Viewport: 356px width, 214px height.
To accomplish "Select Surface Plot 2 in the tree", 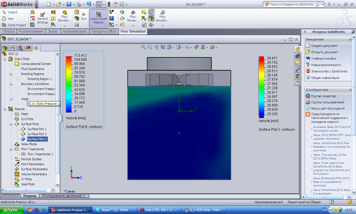I will [37, 134].
